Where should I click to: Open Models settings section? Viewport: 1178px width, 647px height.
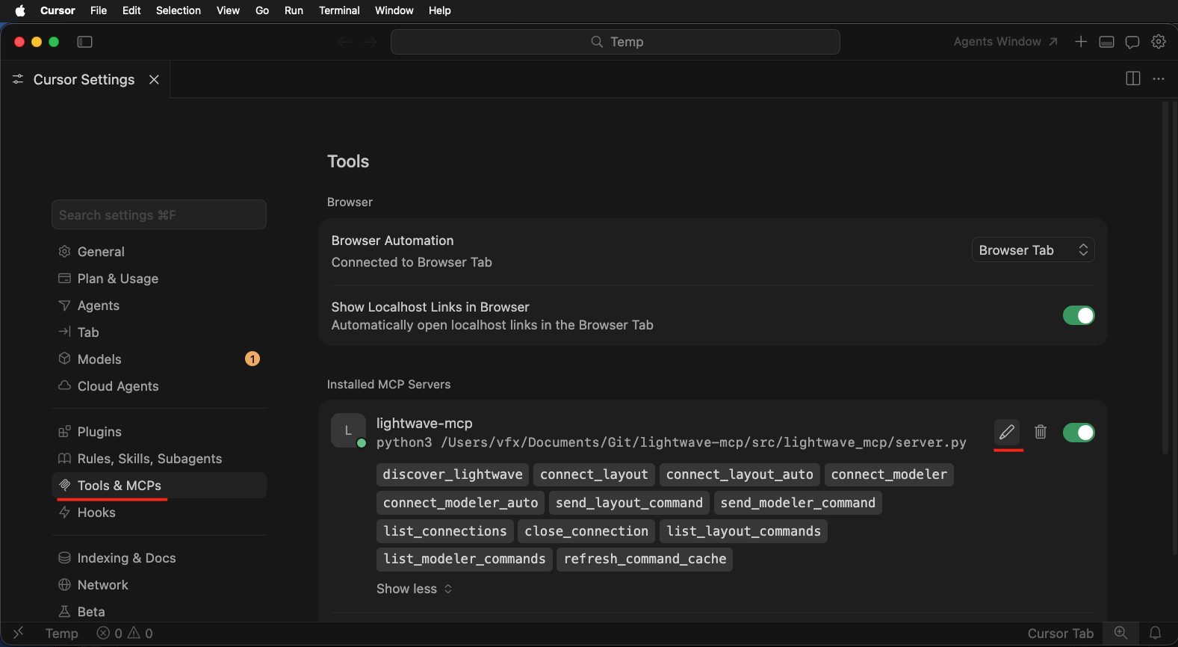pos(159,359)
